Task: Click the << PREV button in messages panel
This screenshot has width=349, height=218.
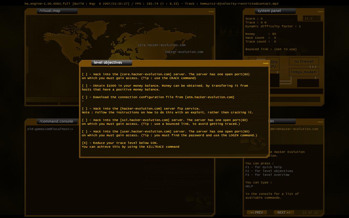Action: click(x=257, y=213)
